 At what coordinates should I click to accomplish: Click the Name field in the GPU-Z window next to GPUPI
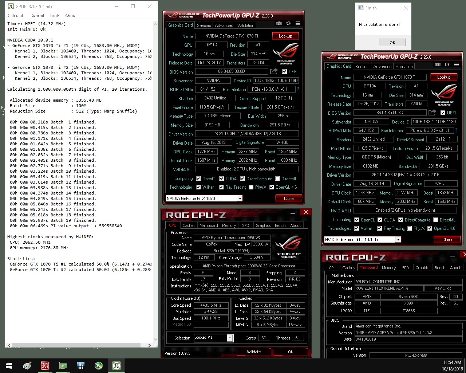click(232, 36)
